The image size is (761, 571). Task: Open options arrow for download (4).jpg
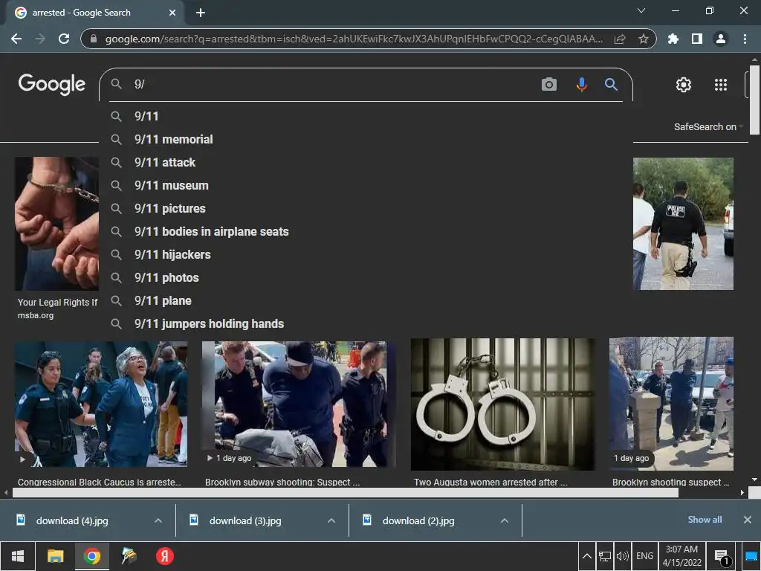pyautogui.click(x=158, y=520)
